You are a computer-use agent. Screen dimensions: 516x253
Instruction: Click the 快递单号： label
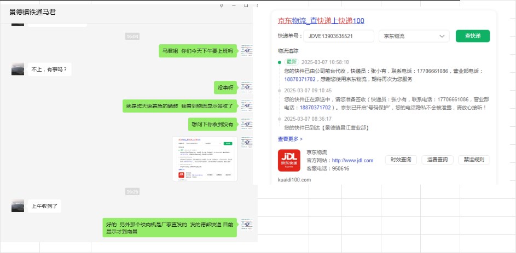click(290, 36)
